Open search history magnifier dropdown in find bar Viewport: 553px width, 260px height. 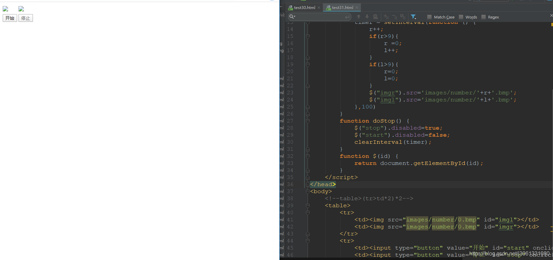tap(292, 17)
